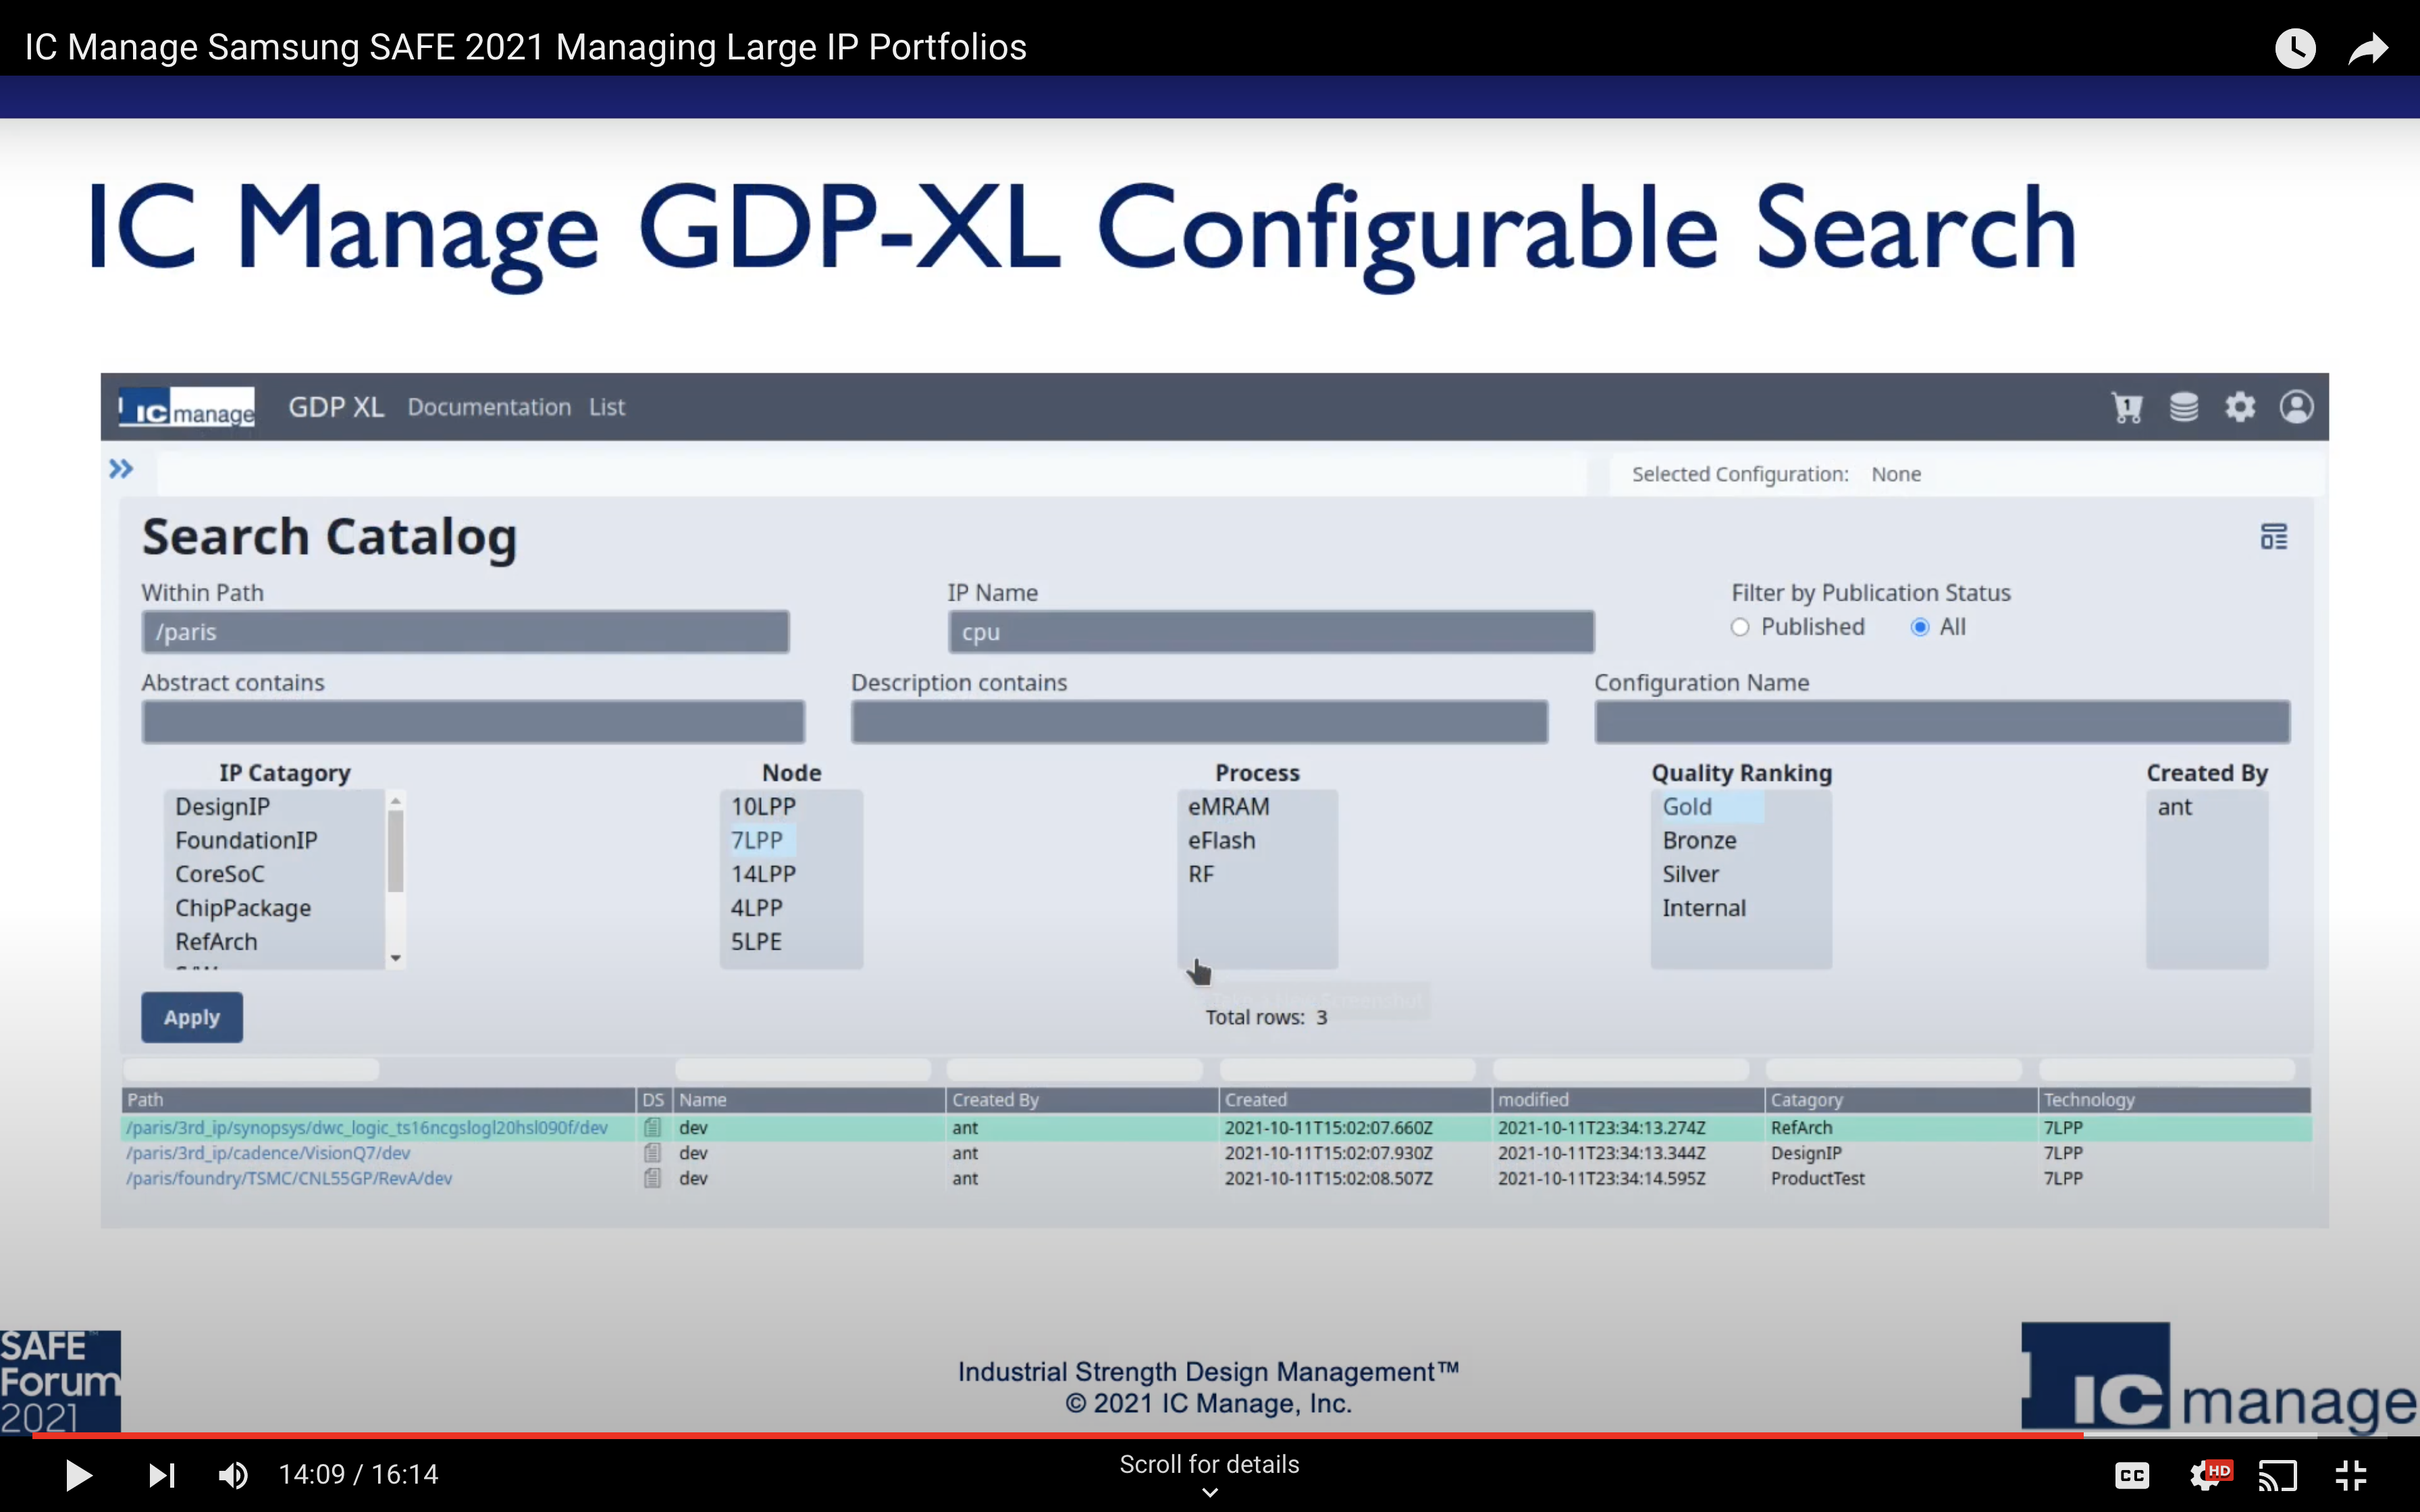The width and height of the screenshot is (2420, 1512).
Task: Open the cadence VisionQ7 path link
Action: pos(268,1153)
